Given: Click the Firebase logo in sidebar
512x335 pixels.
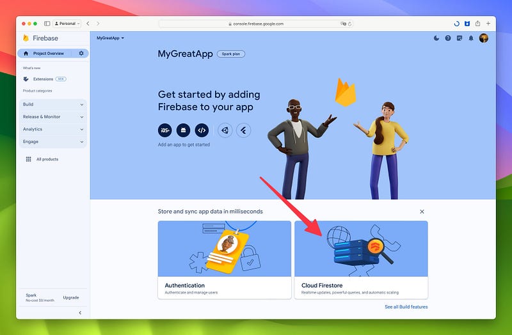Looking at the screenshot, I should click(40, 38).
